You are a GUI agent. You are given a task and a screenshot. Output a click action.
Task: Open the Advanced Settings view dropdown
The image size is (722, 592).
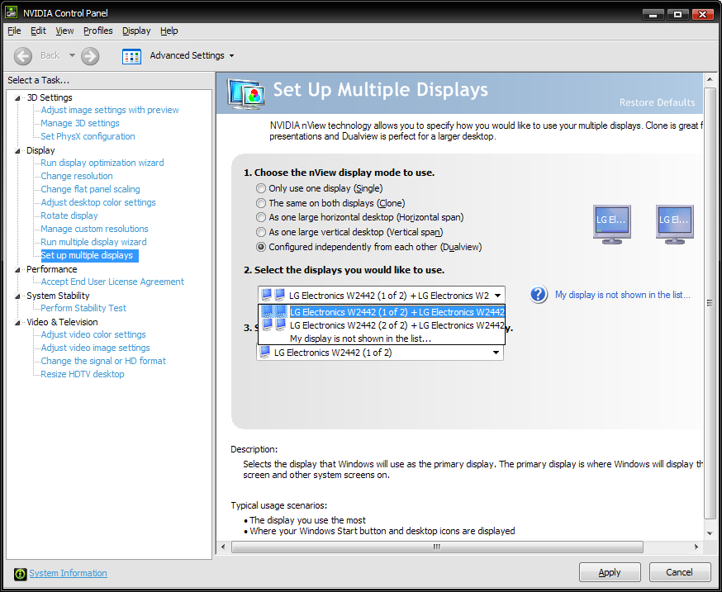[231, 55]
